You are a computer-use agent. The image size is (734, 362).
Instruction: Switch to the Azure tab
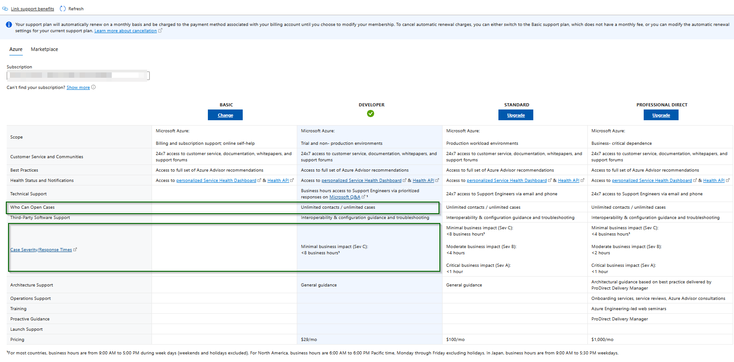pyautogui.click(x=16, y=49)
